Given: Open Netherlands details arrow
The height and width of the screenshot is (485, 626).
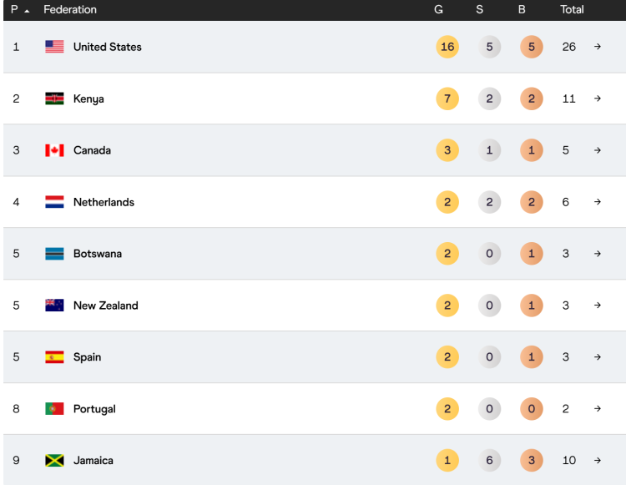Looking at the screenshot, I should (598, 202).
